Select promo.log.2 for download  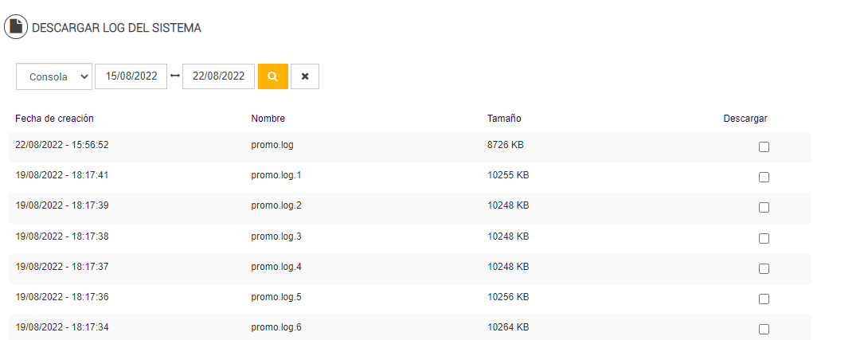coord(764,207)
